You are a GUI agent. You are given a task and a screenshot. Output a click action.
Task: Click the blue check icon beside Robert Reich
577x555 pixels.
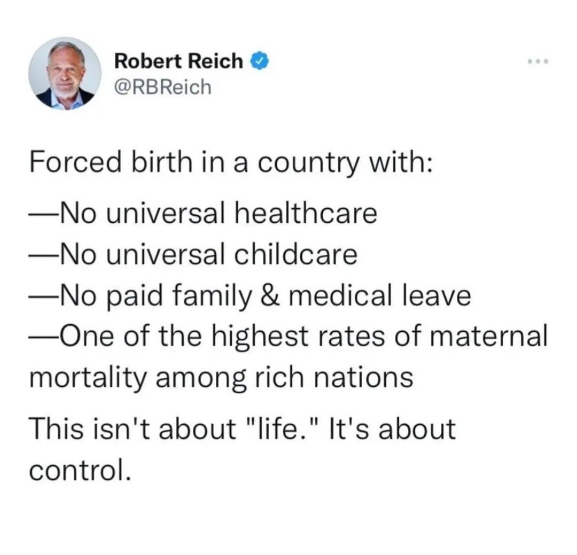point(259,61)
